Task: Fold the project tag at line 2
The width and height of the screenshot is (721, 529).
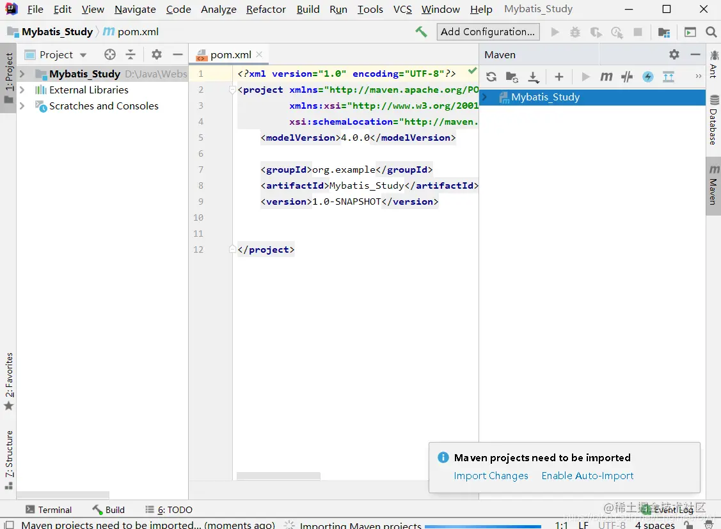Action: (x=232, y=90)
